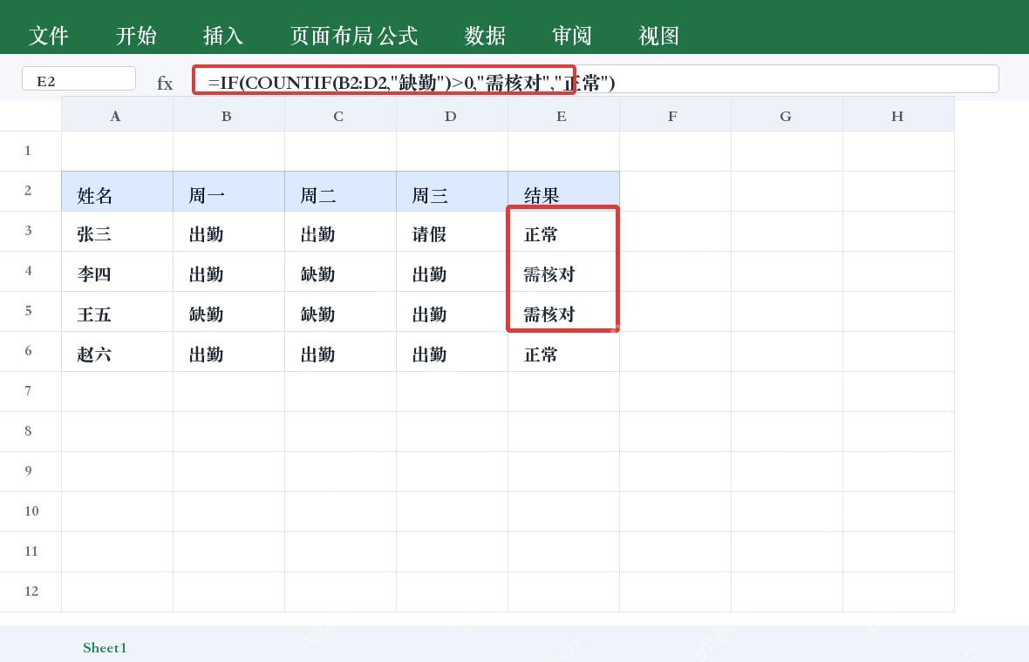Select the cell containing 赵六

point(118,352)
